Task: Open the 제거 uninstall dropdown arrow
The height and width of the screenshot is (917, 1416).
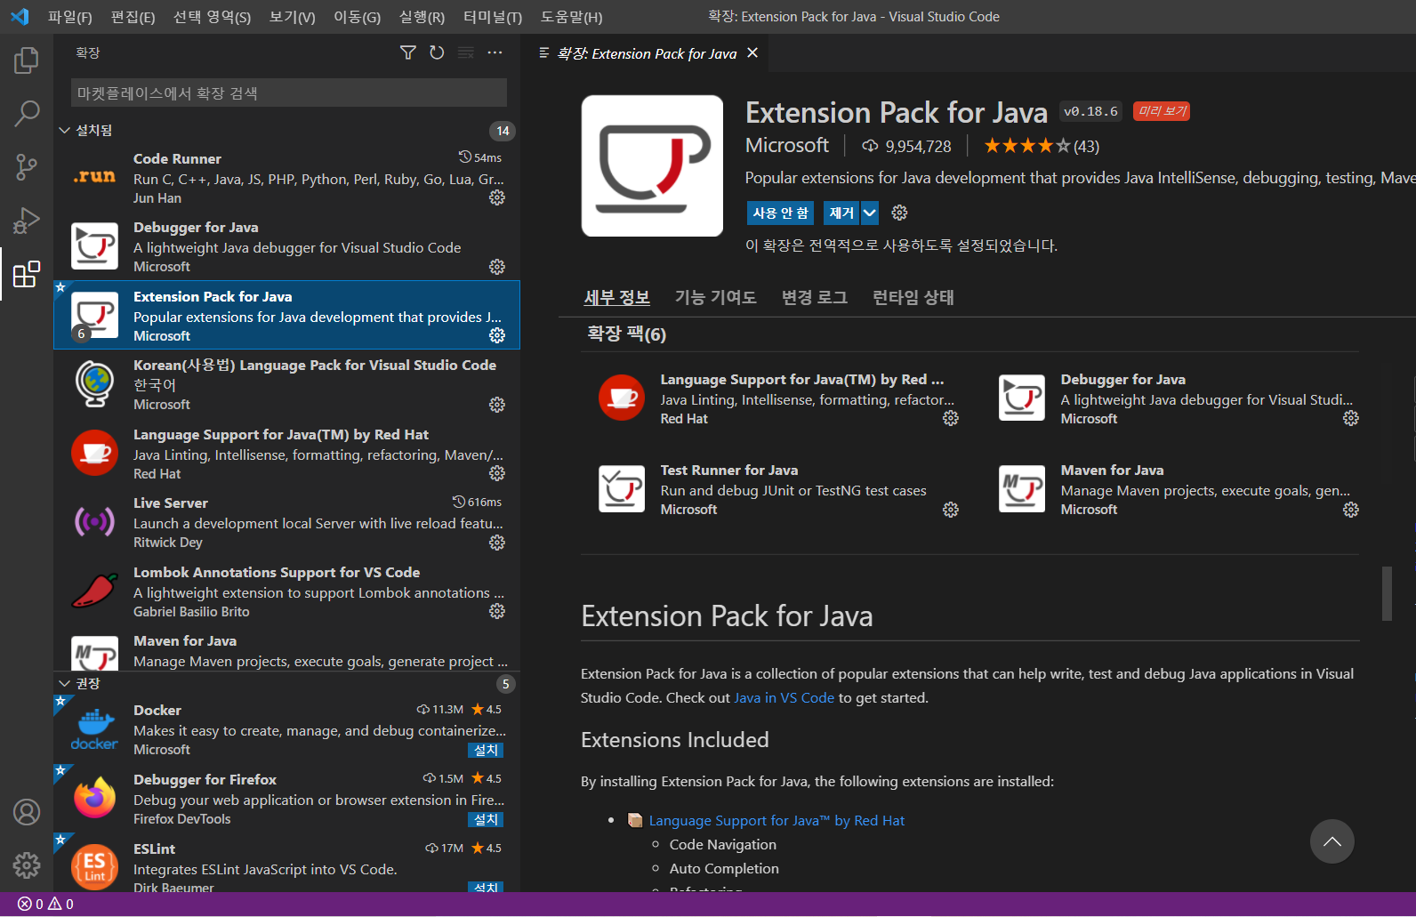Action: coord(870,213)
